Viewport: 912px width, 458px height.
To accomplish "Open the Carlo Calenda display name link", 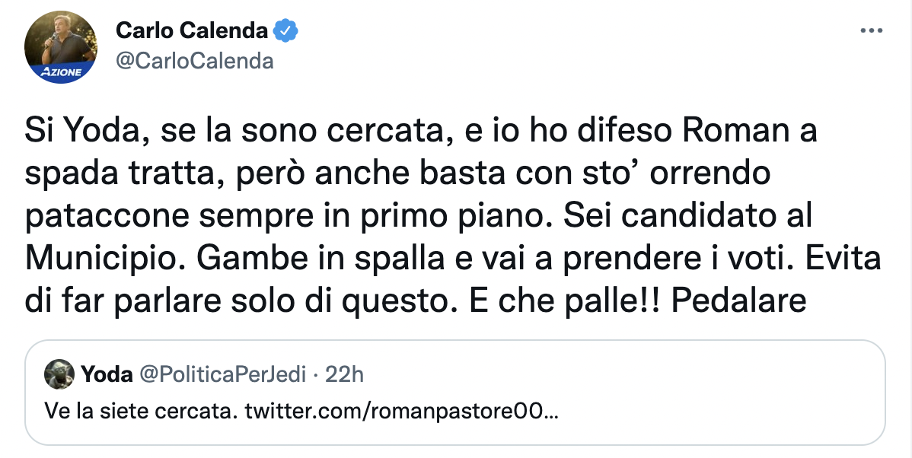I will click(192, 30).
